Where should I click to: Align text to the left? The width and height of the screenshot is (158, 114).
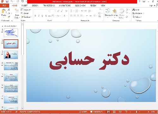click(x=71, y=16)
